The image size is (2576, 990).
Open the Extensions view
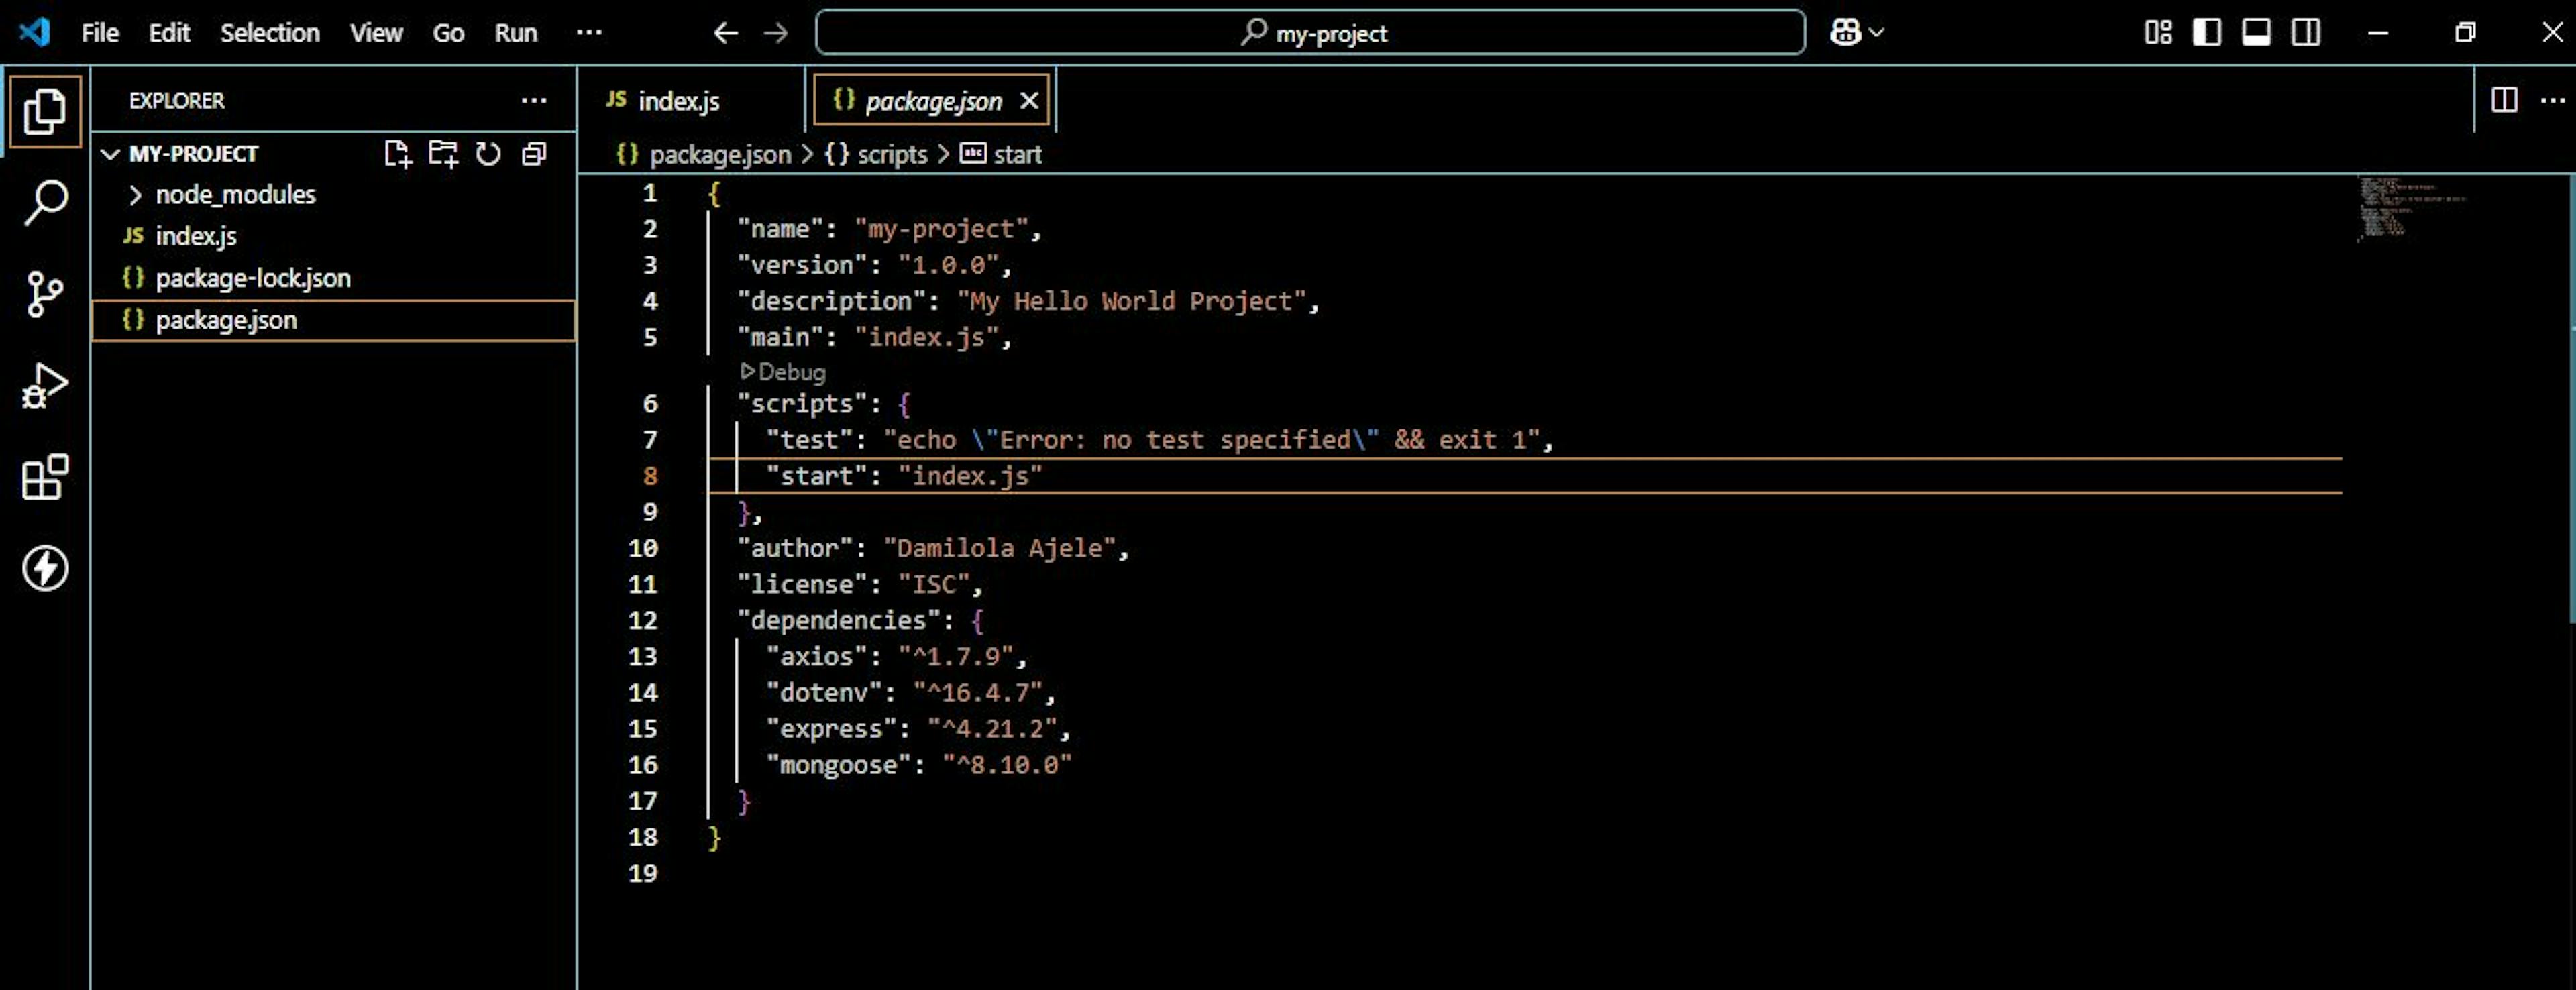[44, 477]
